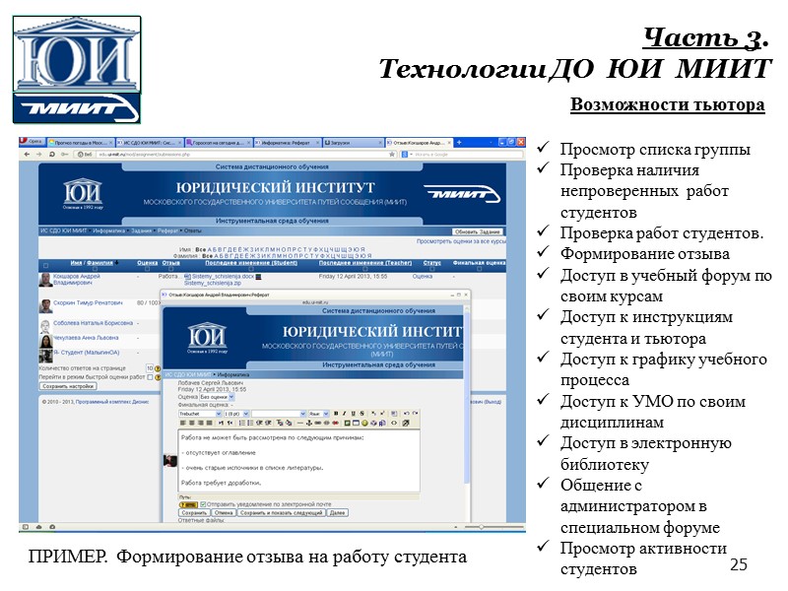Click help icon beside answers per page

[158, 368]
